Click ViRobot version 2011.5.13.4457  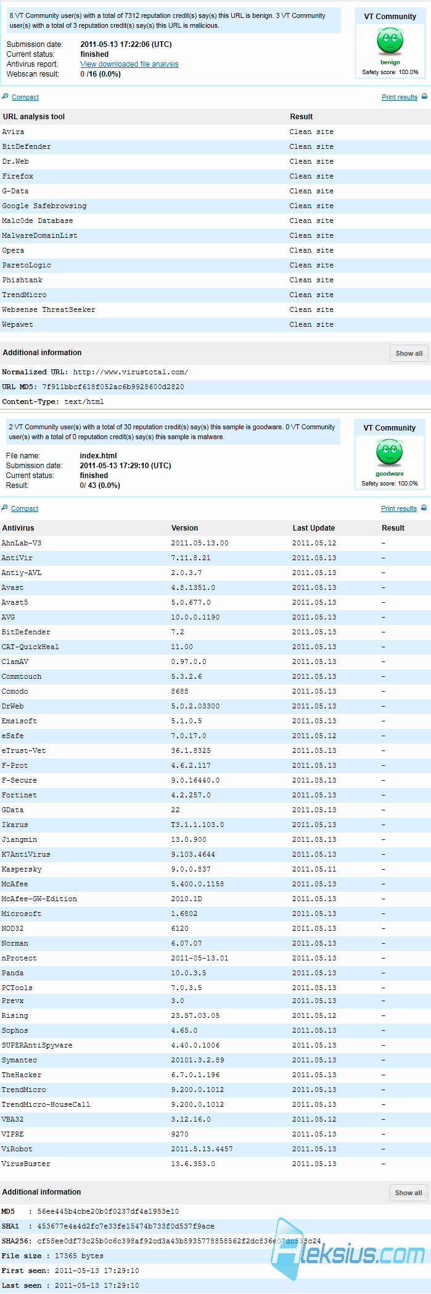tap(202, 1149)
